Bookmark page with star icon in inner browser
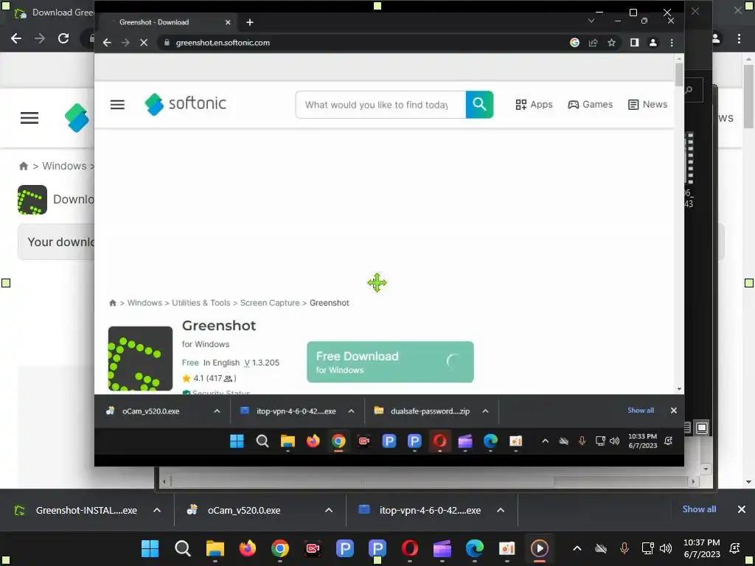Screen dimensions: 755x566 tap(611, 42)
